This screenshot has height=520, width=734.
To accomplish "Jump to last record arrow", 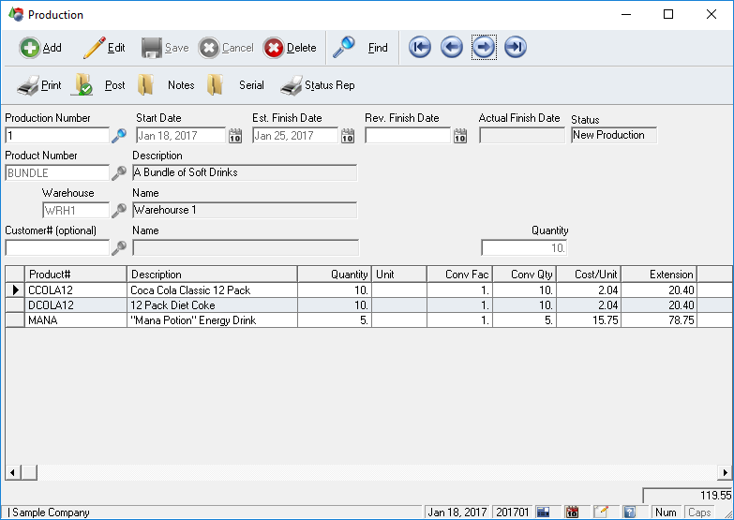I will [515, 48].
